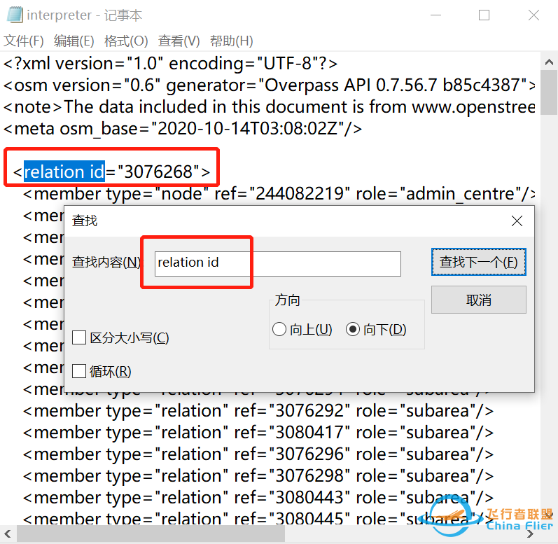Click 查找下一个(F) button
This screenshot has width=558, height=544.
(x=479, y=262)
